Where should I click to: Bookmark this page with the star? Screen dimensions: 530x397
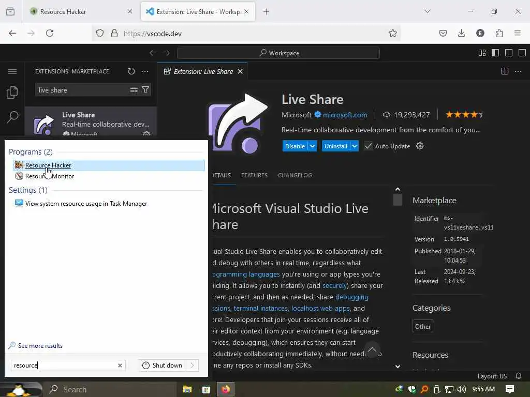coord(393,33)
